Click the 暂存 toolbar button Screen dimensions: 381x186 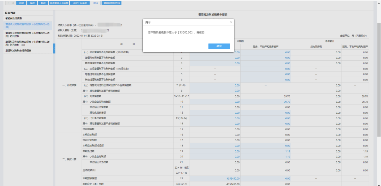43,3
